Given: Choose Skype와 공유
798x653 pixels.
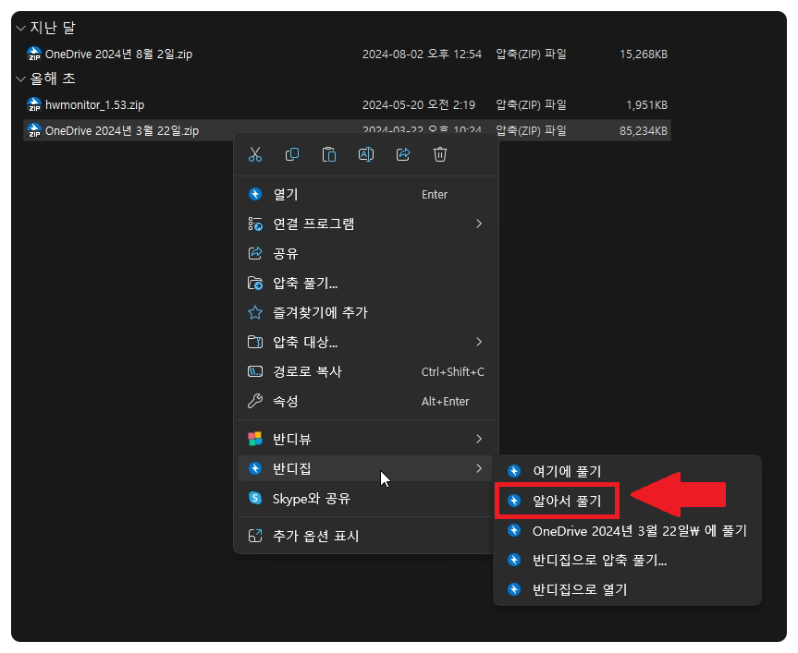Looking at the screenshot, I should tap(366, 499).
